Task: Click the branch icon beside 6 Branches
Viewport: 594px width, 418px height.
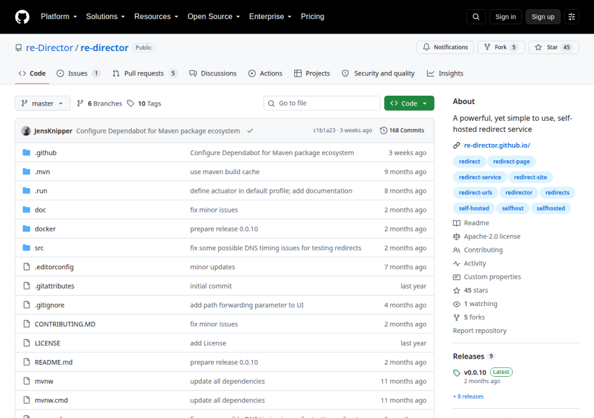Action: [x=80, y=103]
